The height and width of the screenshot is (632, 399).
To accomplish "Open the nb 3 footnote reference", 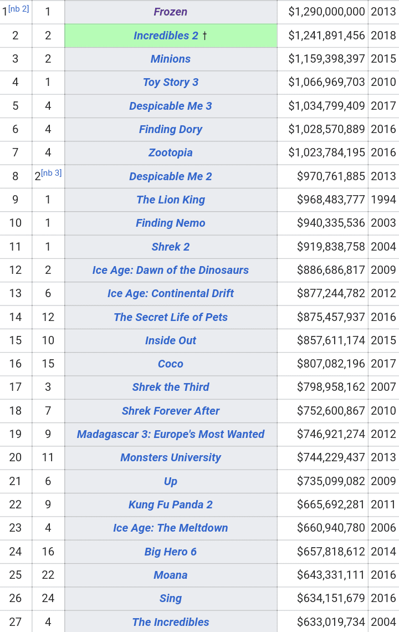I will (x=51, y=173).
